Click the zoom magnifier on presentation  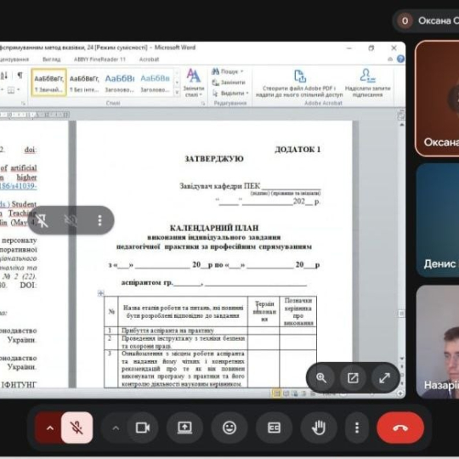point(321,378)
